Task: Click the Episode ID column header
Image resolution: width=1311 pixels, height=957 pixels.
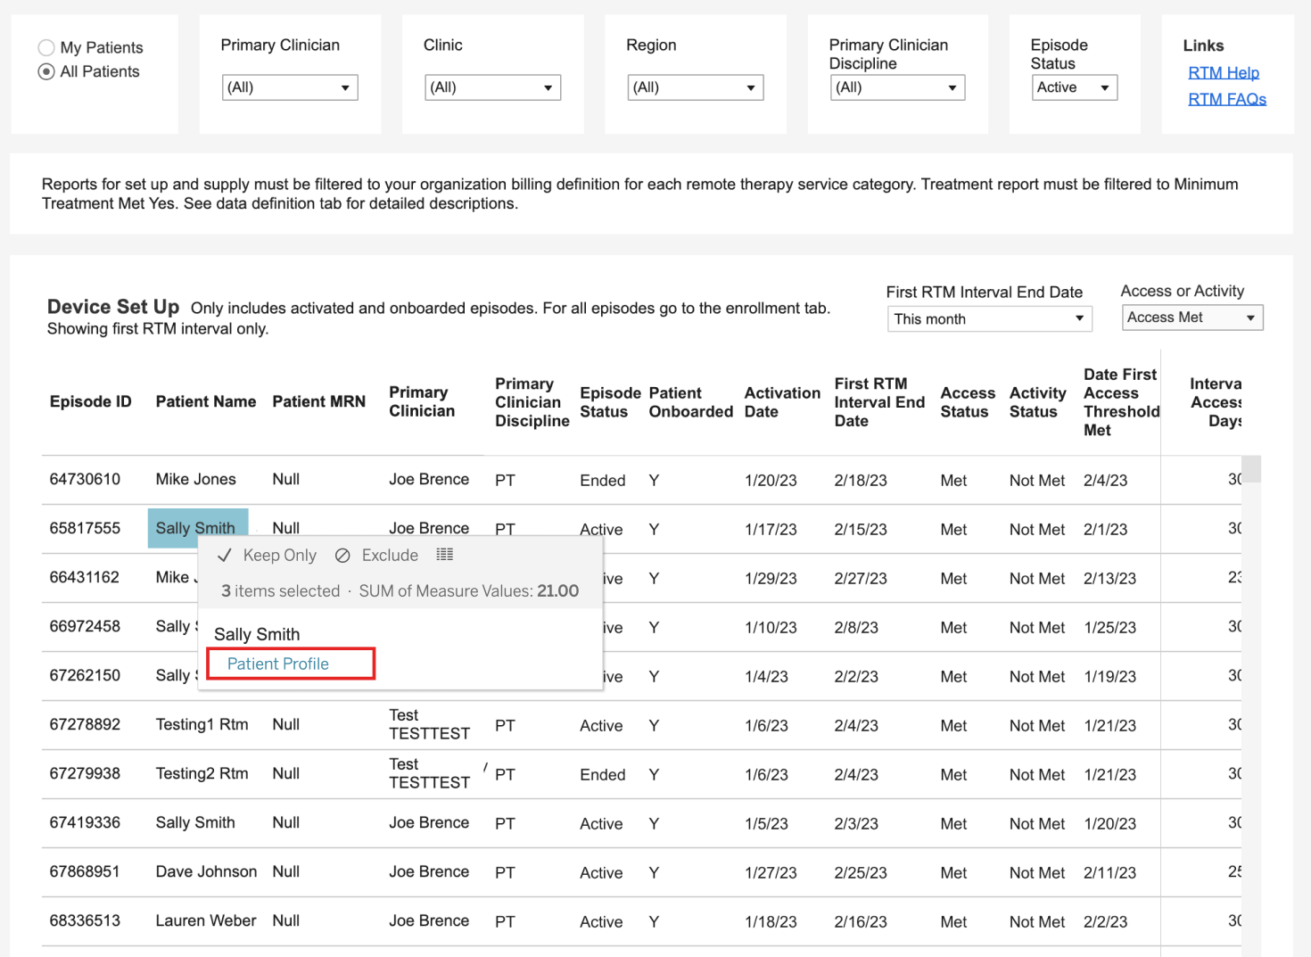Action: 91,401
